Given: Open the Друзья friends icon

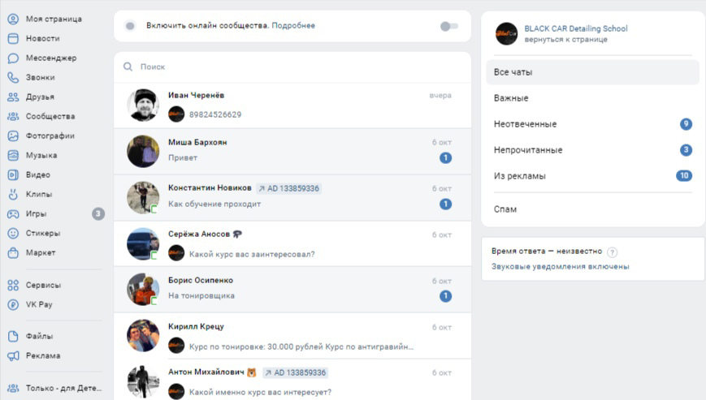Looking at the screenshot, I should pos(13,97).
